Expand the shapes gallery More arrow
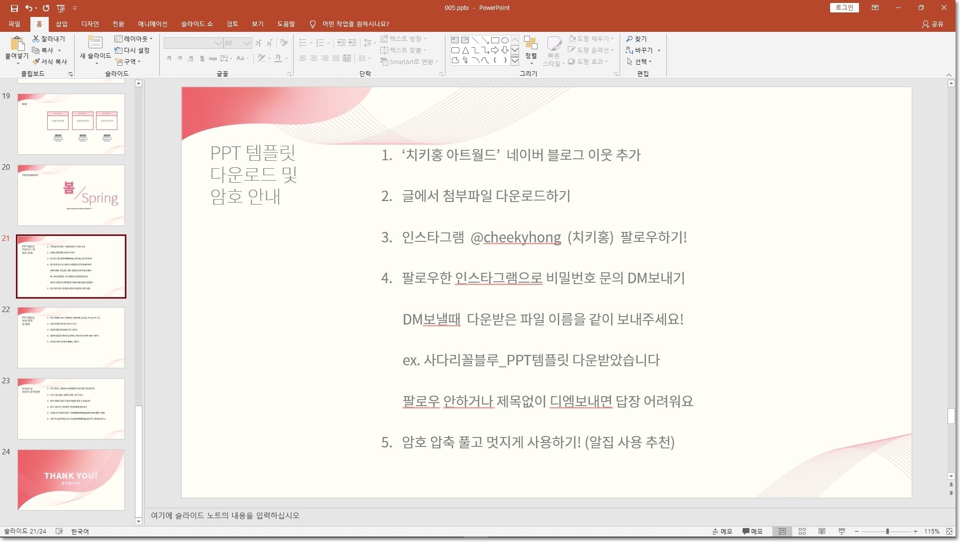The width and height of the screenshot is (960, 542). tap(515, 61)
